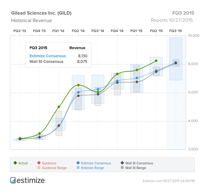Select the FQ3 '15 quarter label
The width and height of the screenshot is (210, 193).
point(175,31)
